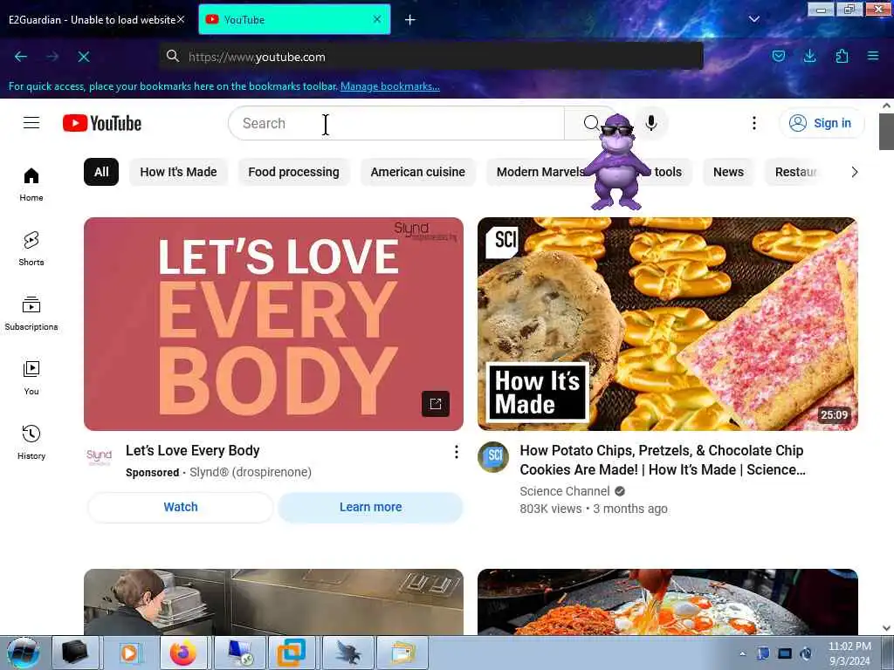Open the YouTube hamburger guide menu
Viewport: 894px width, 670px height.
pos(31,123)
